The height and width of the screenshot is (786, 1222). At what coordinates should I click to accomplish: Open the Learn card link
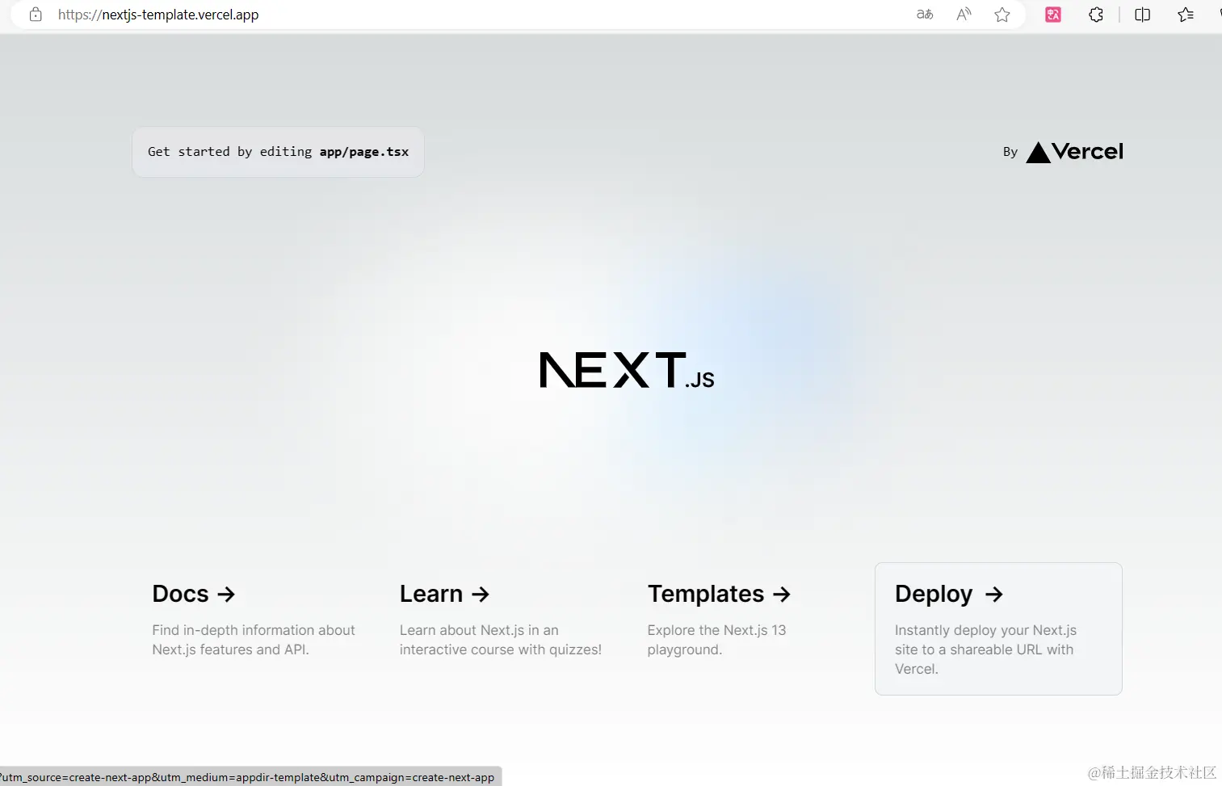tap(502, 619)
